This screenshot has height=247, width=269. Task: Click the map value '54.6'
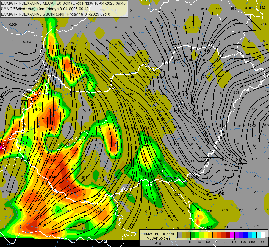click(146, 77)
